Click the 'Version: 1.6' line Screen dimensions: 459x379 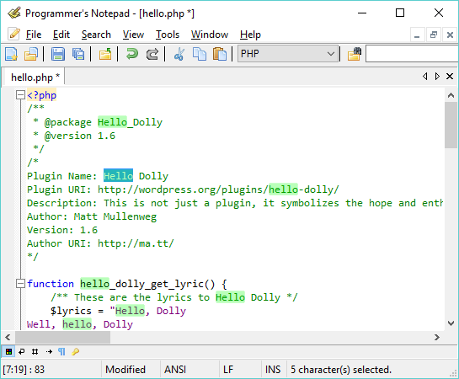click(x=62, y=230)
